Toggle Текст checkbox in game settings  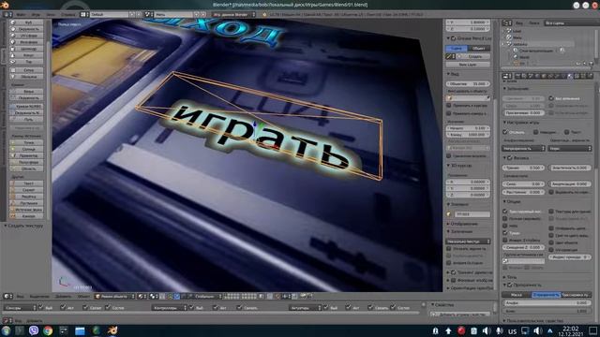pyautogui.click(x=566, y=132)
